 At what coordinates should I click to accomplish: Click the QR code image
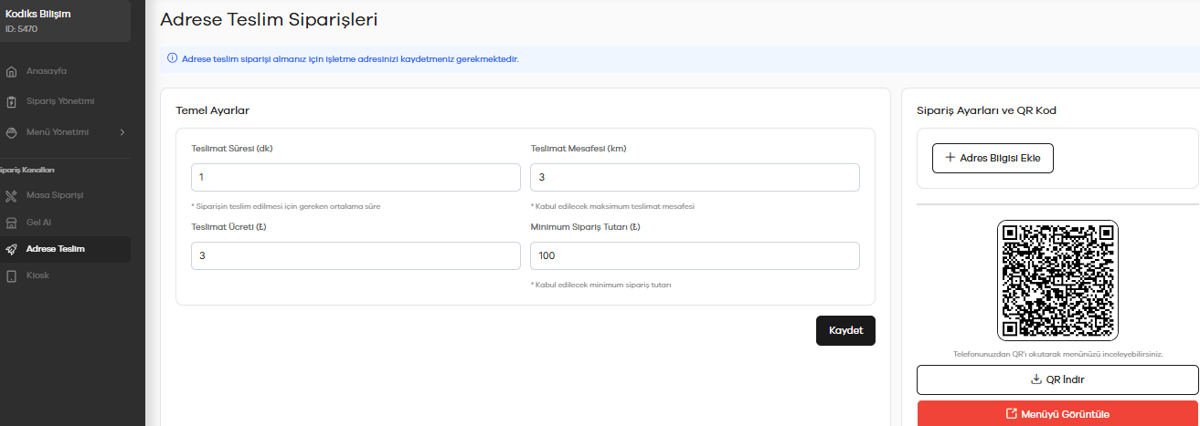[x=1057, y=281]
